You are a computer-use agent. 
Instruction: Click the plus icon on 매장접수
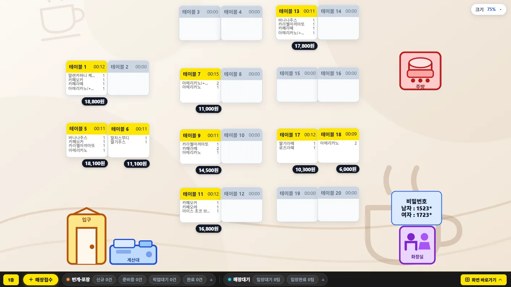31,280
